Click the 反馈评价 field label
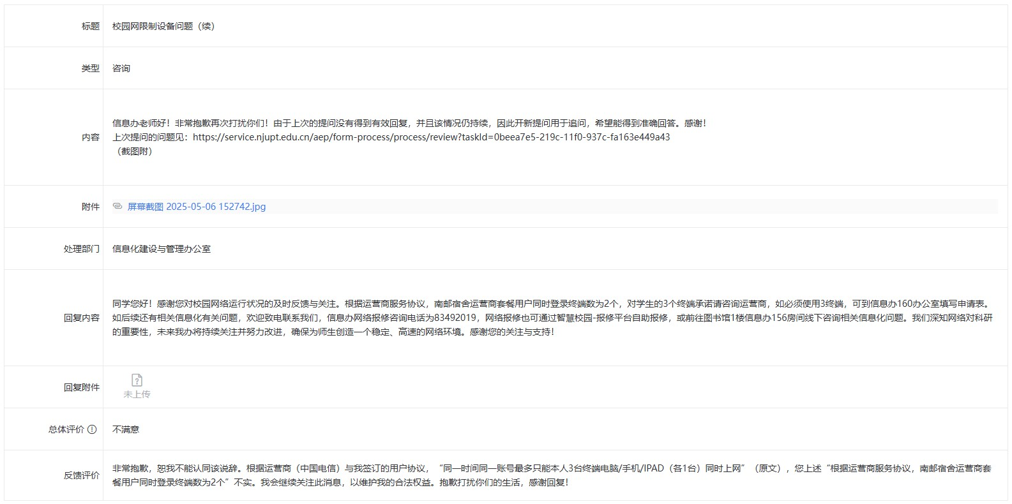Screen dimensions: 1012x504 coord(81,475)
